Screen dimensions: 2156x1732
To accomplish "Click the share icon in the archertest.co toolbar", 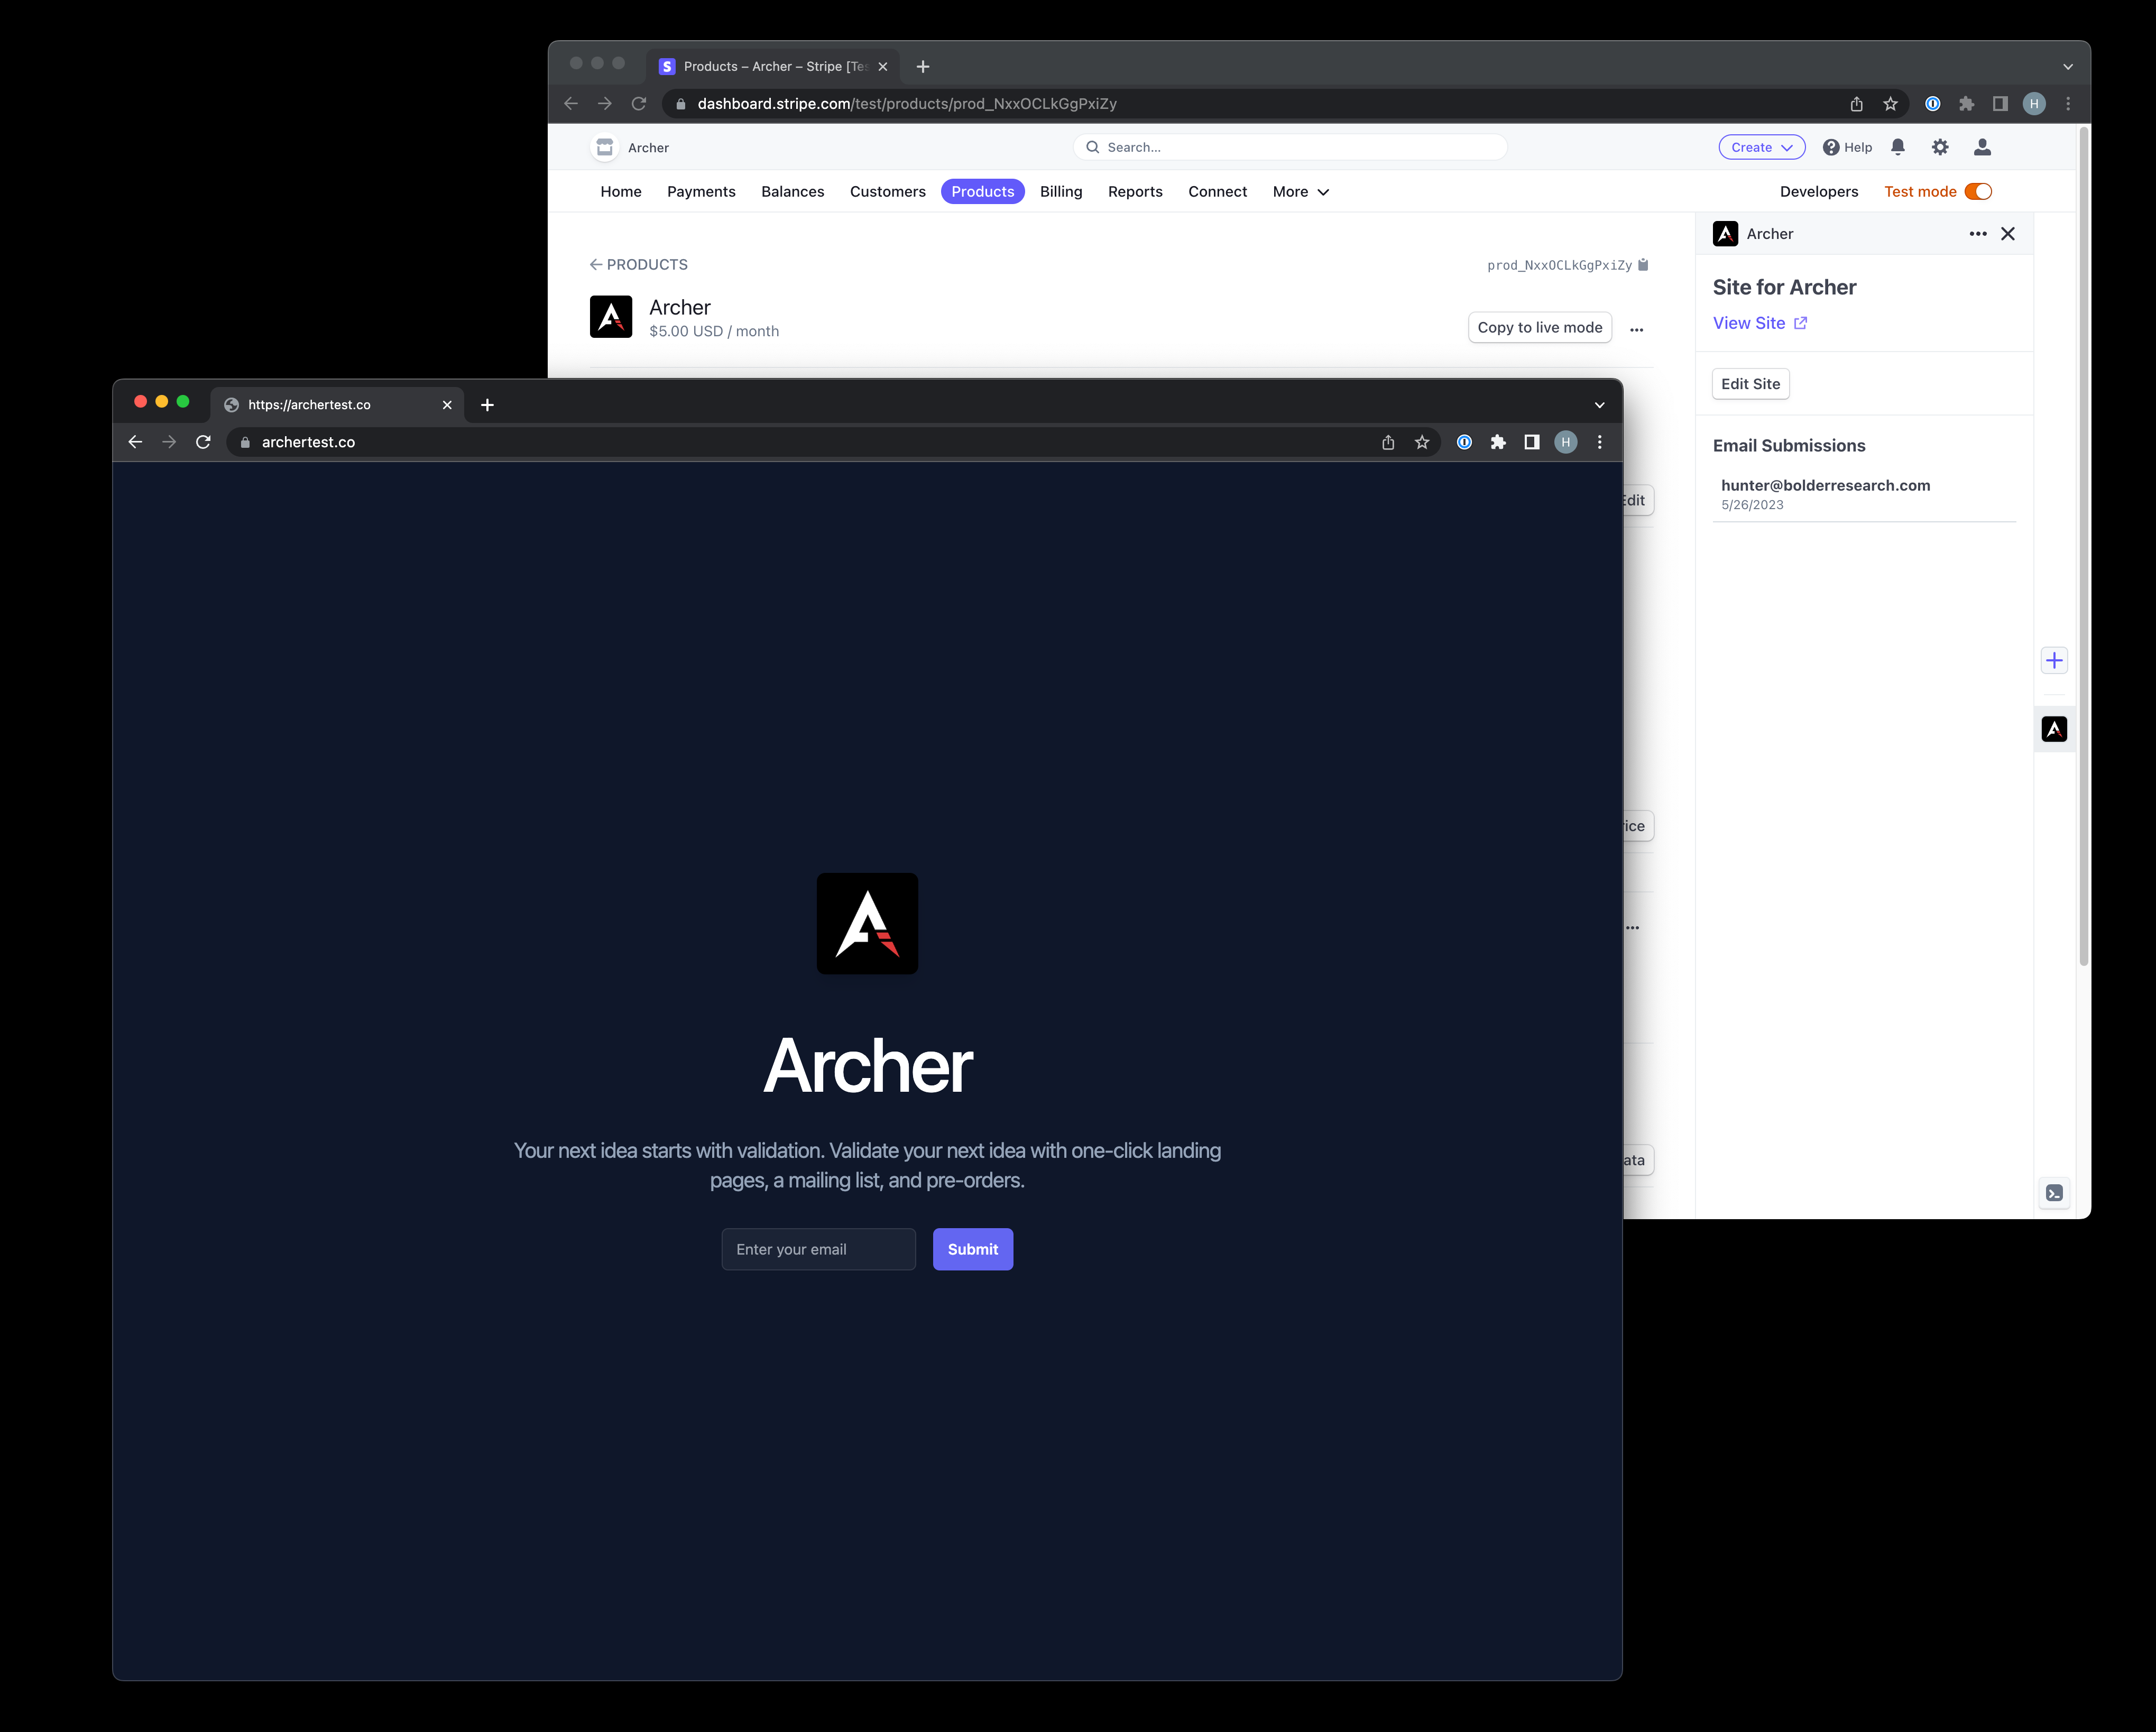I will (1388, 442).
